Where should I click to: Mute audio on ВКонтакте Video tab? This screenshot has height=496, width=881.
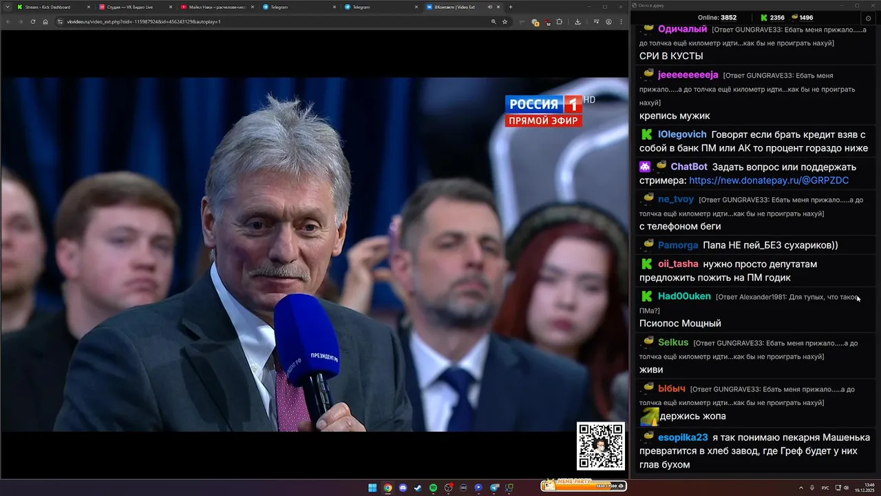tap(490, 7)
